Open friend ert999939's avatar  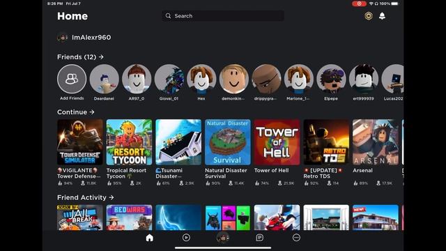(x=364, y=79)
